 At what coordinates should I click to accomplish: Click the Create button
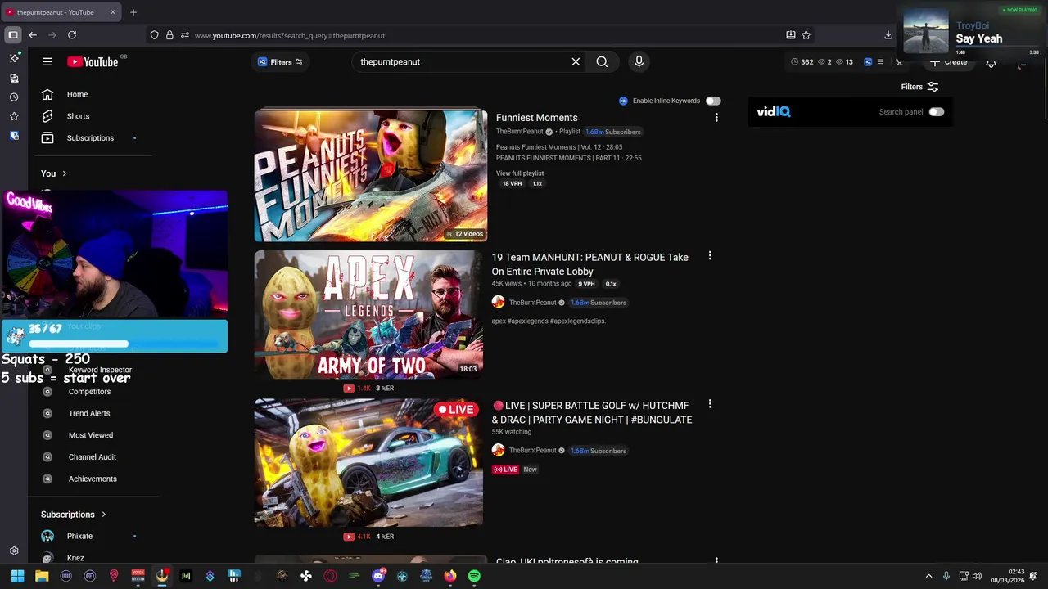coord(948,62)
